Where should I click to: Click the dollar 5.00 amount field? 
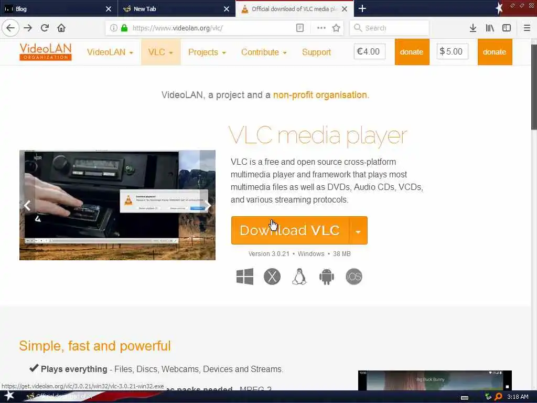pos(452,51)
